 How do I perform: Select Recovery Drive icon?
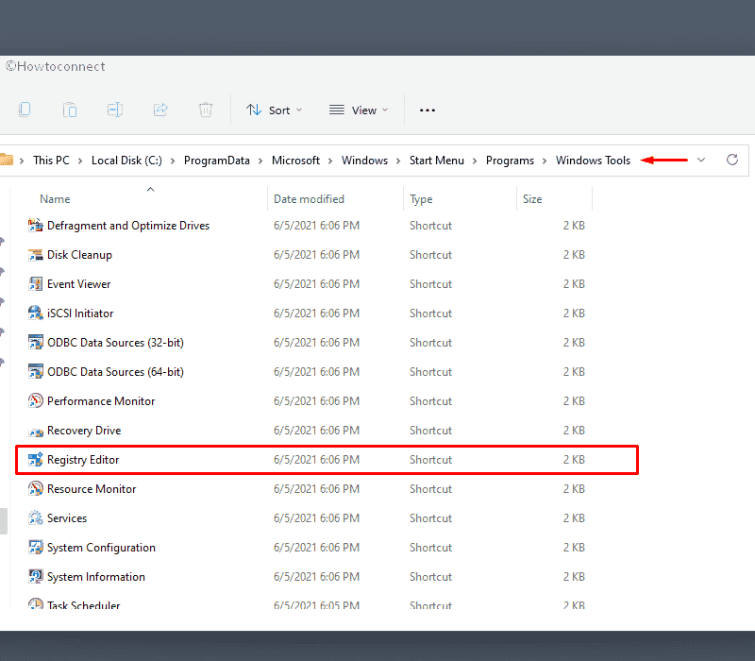(x=35, y=432)
